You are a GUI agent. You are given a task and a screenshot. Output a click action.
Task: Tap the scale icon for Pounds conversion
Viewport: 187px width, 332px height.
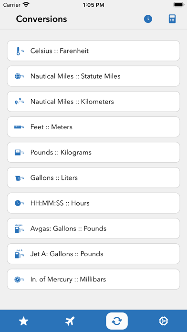(19, 153)
